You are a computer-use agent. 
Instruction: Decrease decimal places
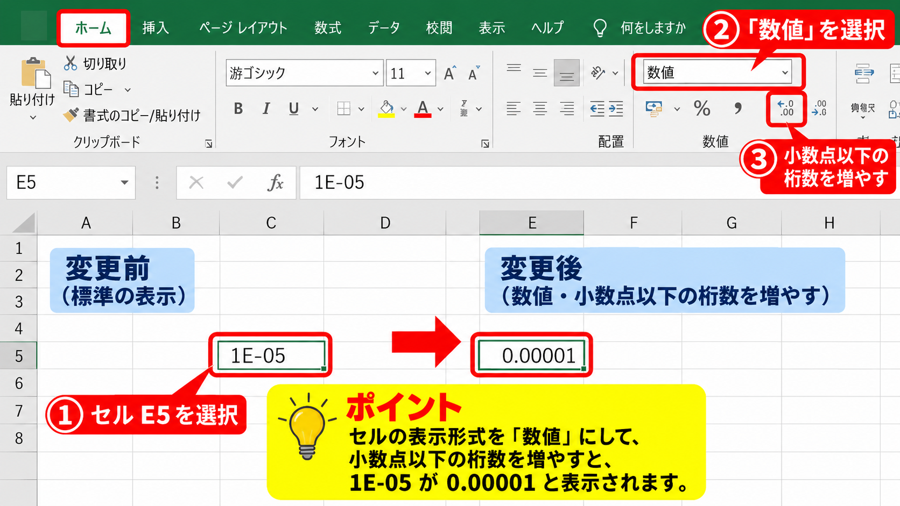tap(819, 109)
